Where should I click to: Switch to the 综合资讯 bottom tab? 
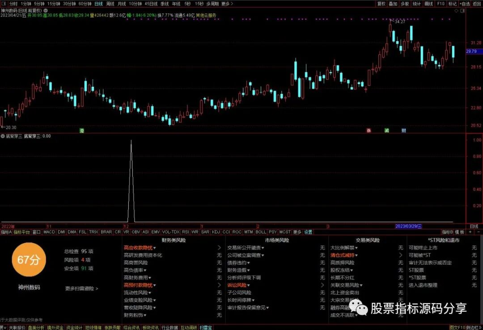(131, 327)
